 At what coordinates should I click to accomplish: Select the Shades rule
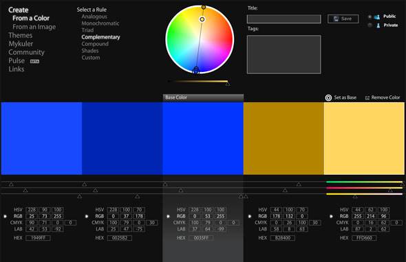coord(90,51)
